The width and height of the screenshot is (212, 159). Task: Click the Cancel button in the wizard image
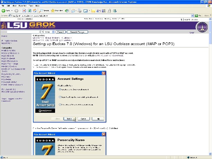coord(84,119)
